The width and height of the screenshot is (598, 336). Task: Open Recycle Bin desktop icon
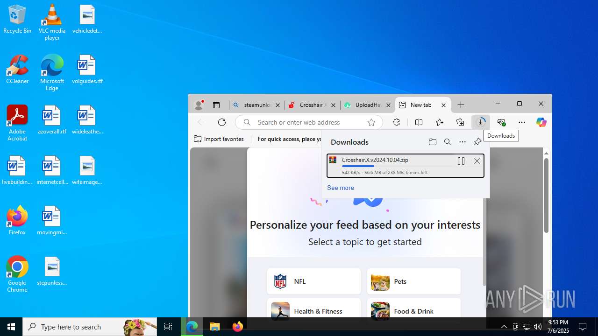[x=17, y=20]
